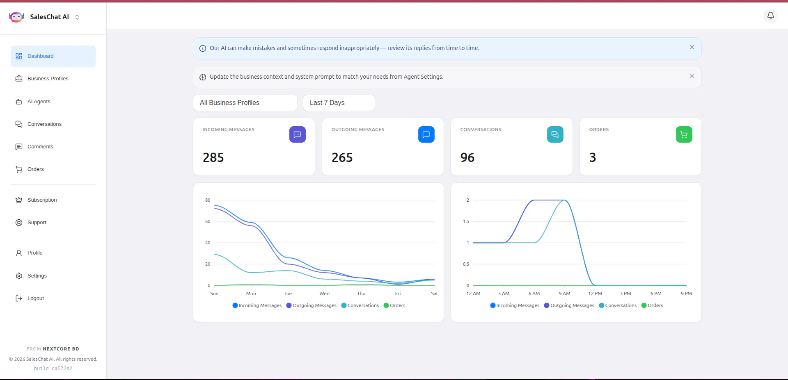Toggle Orders legend in hourly chart

pos(652,305)
